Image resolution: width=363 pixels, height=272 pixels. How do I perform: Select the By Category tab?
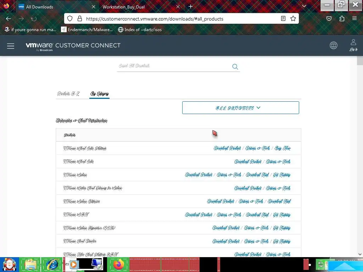(x=99, y=93)
